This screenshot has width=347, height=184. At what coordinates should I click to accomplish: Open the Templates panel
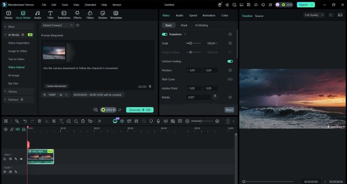[116, 15]
